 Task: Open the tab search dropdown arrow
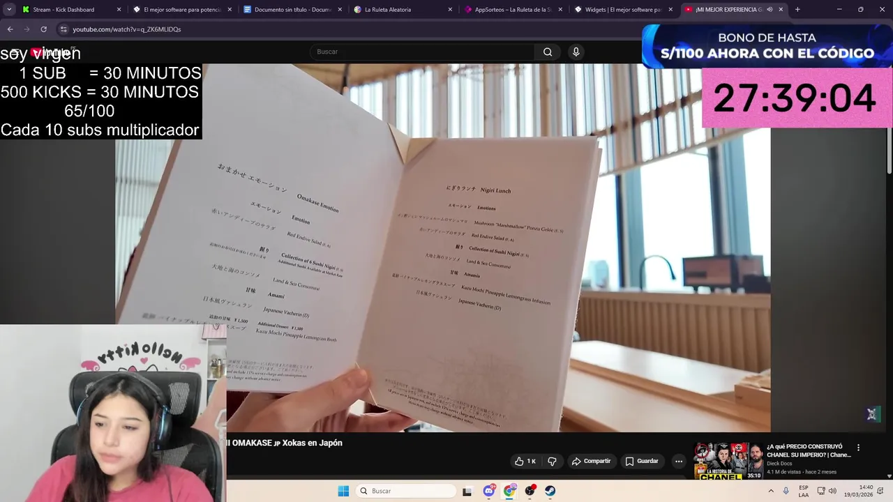pyautogui.click(x=9, y=10)
